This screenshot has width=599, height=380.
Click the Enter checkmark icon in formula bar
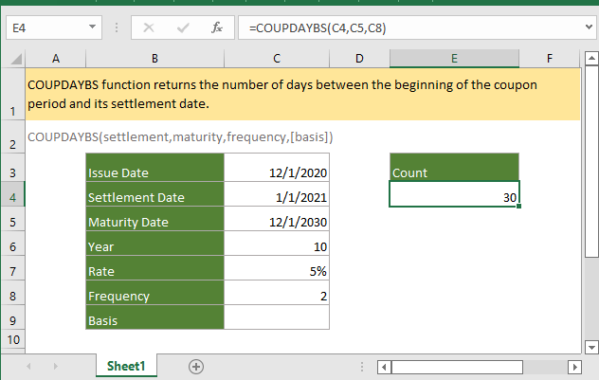click(182, 28)
